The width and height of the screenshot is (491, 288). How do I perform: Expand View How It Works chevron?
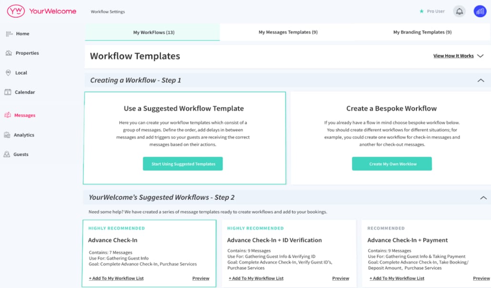(x=480, y=56)
